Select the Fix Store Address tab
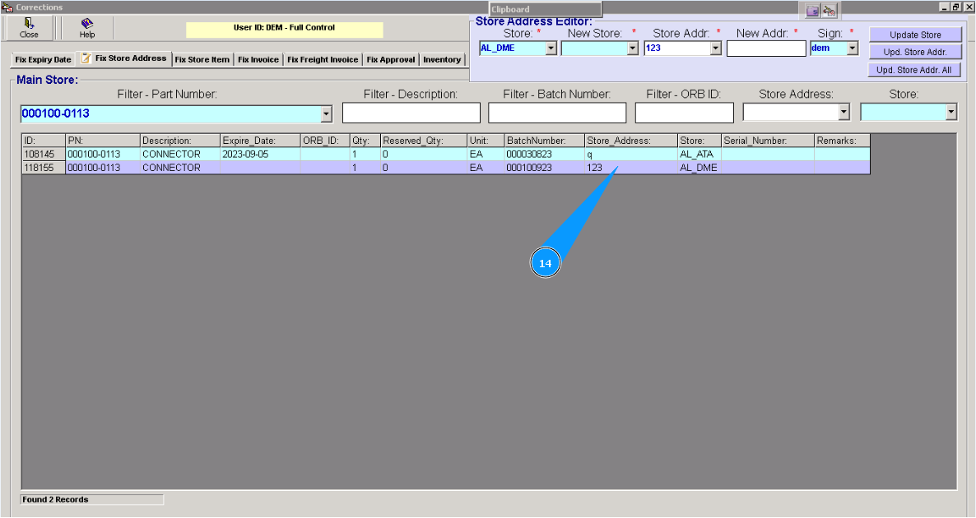Image resolution: width=976 pixels, height=518 pixels. point(124,58)
